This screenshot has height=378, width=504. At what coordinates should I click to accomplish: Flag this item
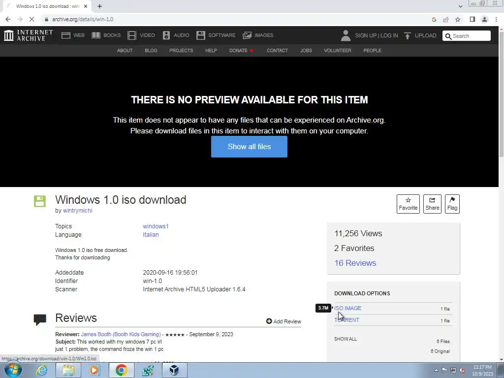(x=452, y=204)
